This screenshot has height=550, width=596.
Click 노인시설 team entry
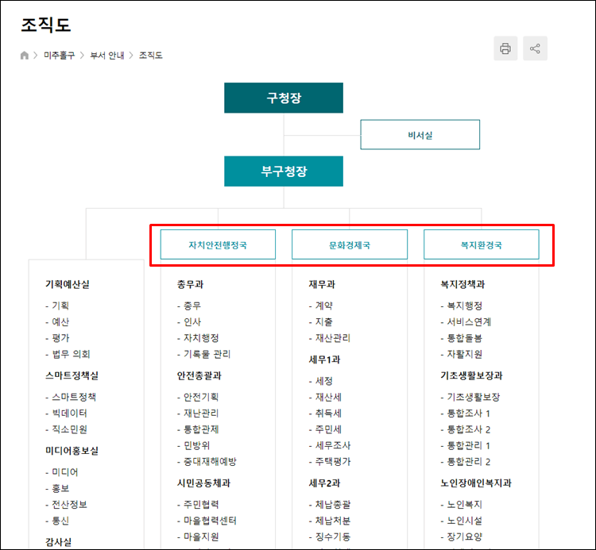tap(465, 521)
